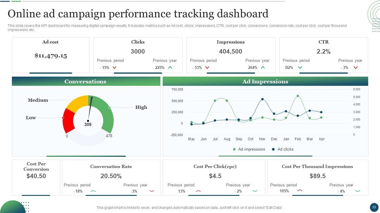Click the green chevron beside Cost Per Thousand -4%
The image size is (380, 213).
point(358,191)
